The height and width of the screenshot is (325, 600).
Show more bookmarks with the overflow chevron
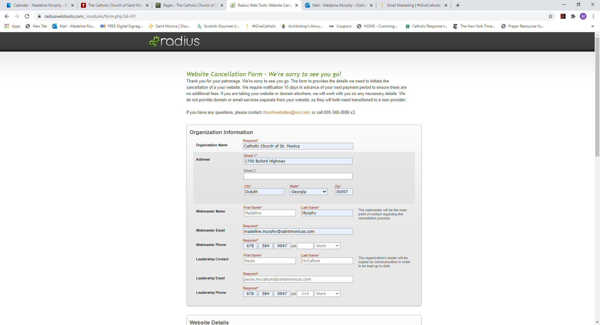(x=592, y=26)
